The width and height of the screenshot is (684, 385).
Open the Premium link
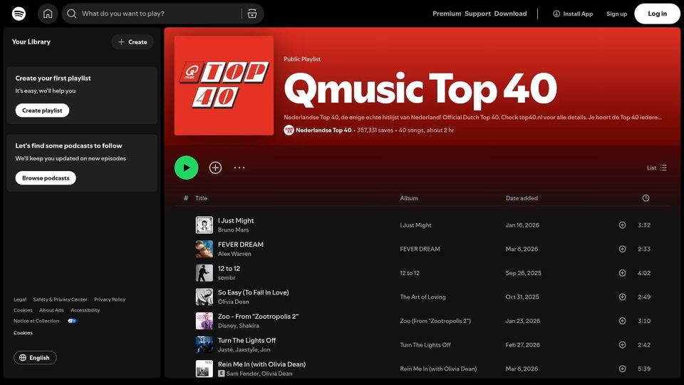pos(447,14)
